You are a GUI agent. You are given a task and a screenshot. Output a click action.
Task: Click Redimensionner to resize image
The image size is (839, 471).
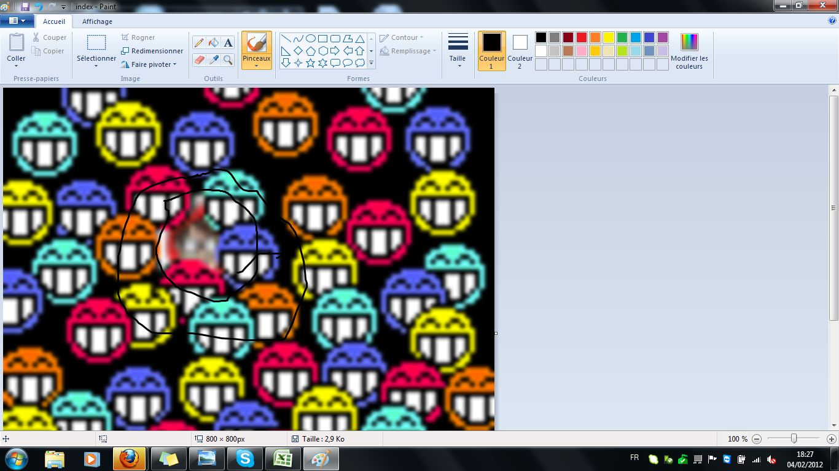[x=152, y=51]
